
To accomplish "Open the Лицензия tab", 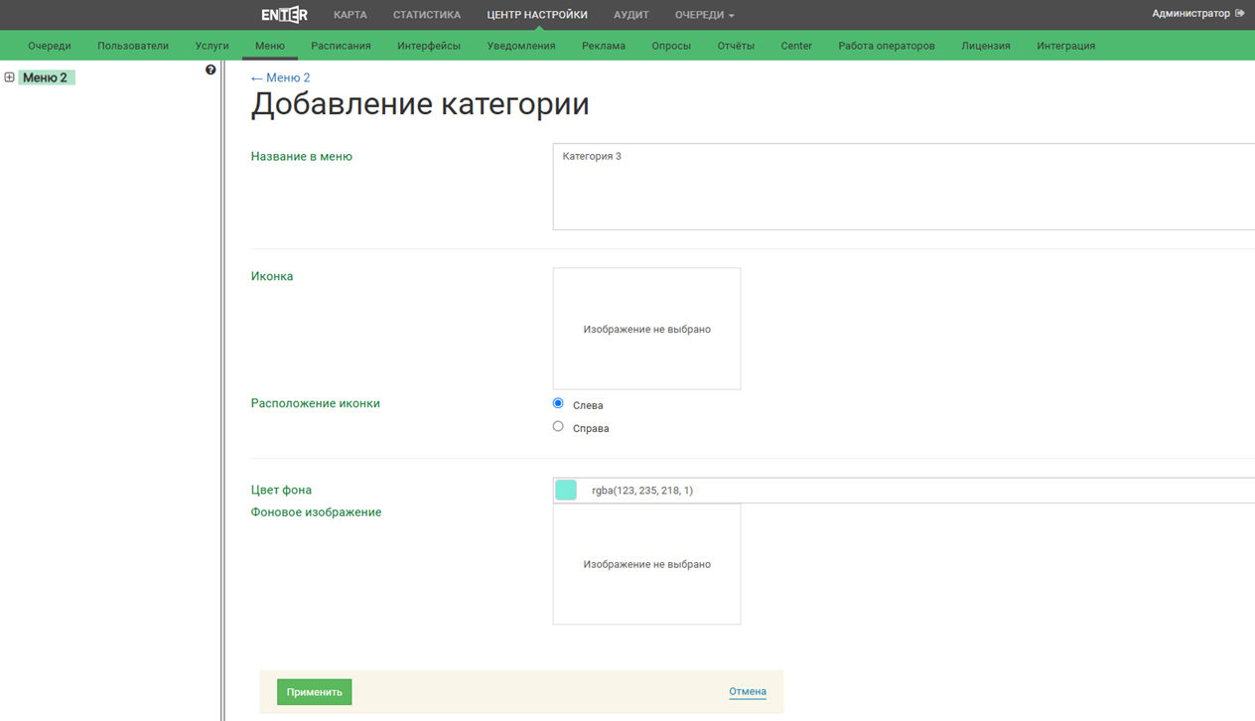I will pos(985,46).
